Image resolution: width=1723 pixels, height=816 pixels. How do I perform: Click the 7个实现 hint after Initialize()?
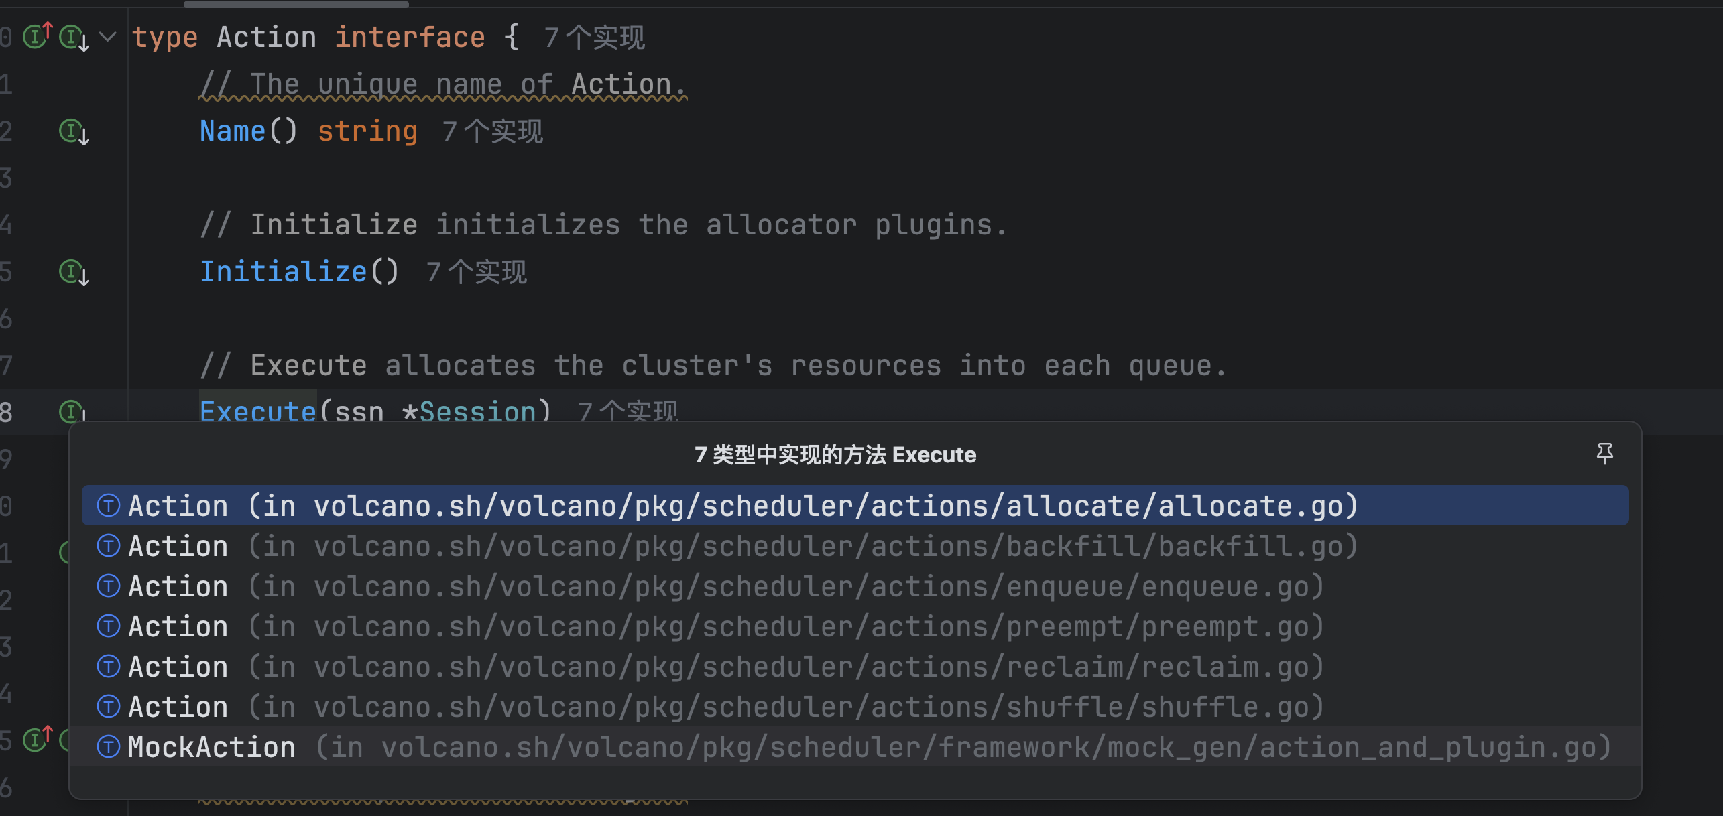(477, 272)
